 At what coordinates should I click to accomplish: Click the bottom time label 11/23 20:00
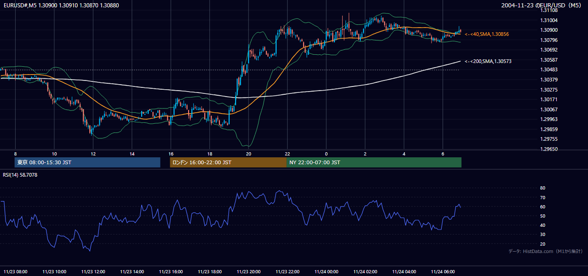[248, 272]
